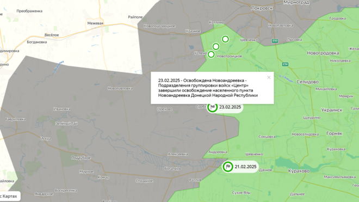This screenshot has height=202, width=359.
Task: Click the Комар label
Action: 103,177
